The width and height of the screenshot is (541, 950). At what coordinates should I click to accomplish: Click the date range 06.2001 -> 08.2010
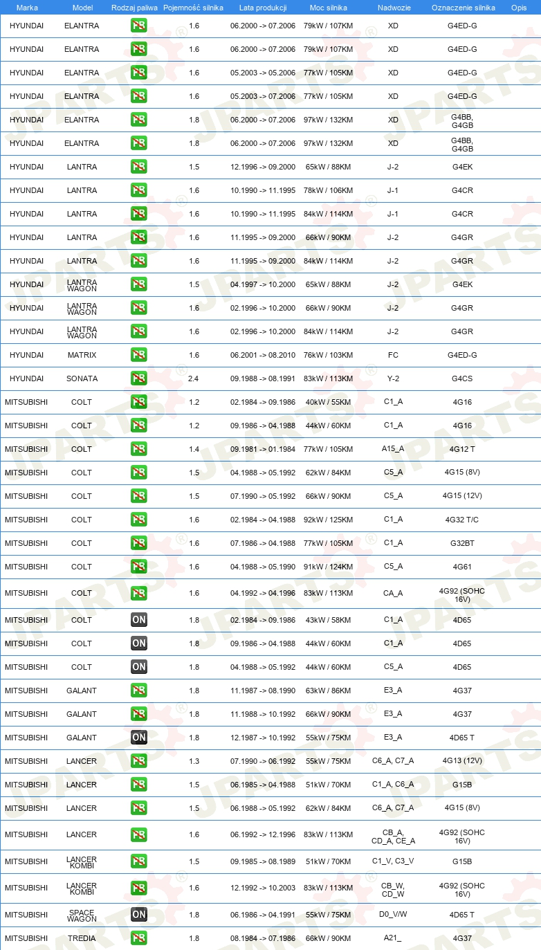[263, 355]
